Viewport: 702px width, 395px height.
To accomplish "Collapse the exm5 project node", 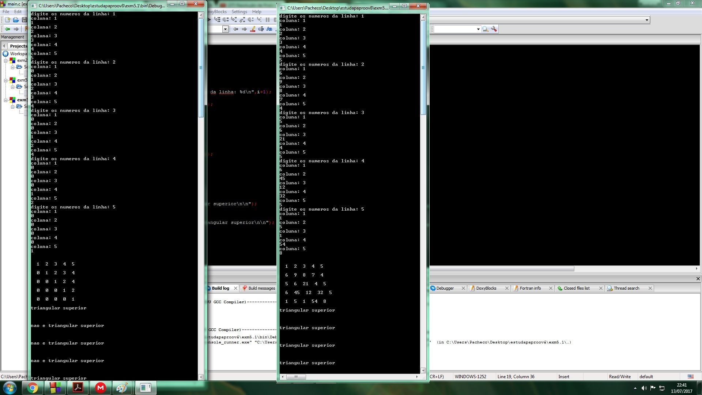I will (x=5, y=80).
